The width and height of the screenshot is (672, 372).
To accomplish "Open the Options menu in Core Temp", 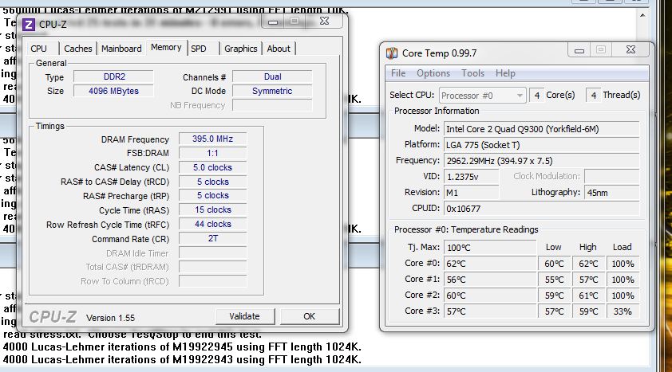I will tap(433, 73).
